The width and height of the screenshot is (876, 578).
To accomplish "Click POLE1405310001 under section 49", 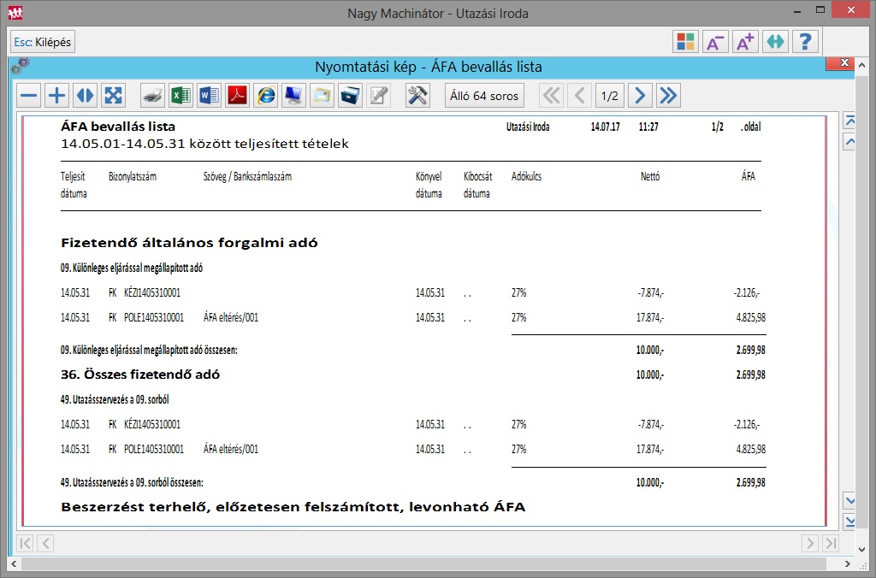I will click(154, 449).
